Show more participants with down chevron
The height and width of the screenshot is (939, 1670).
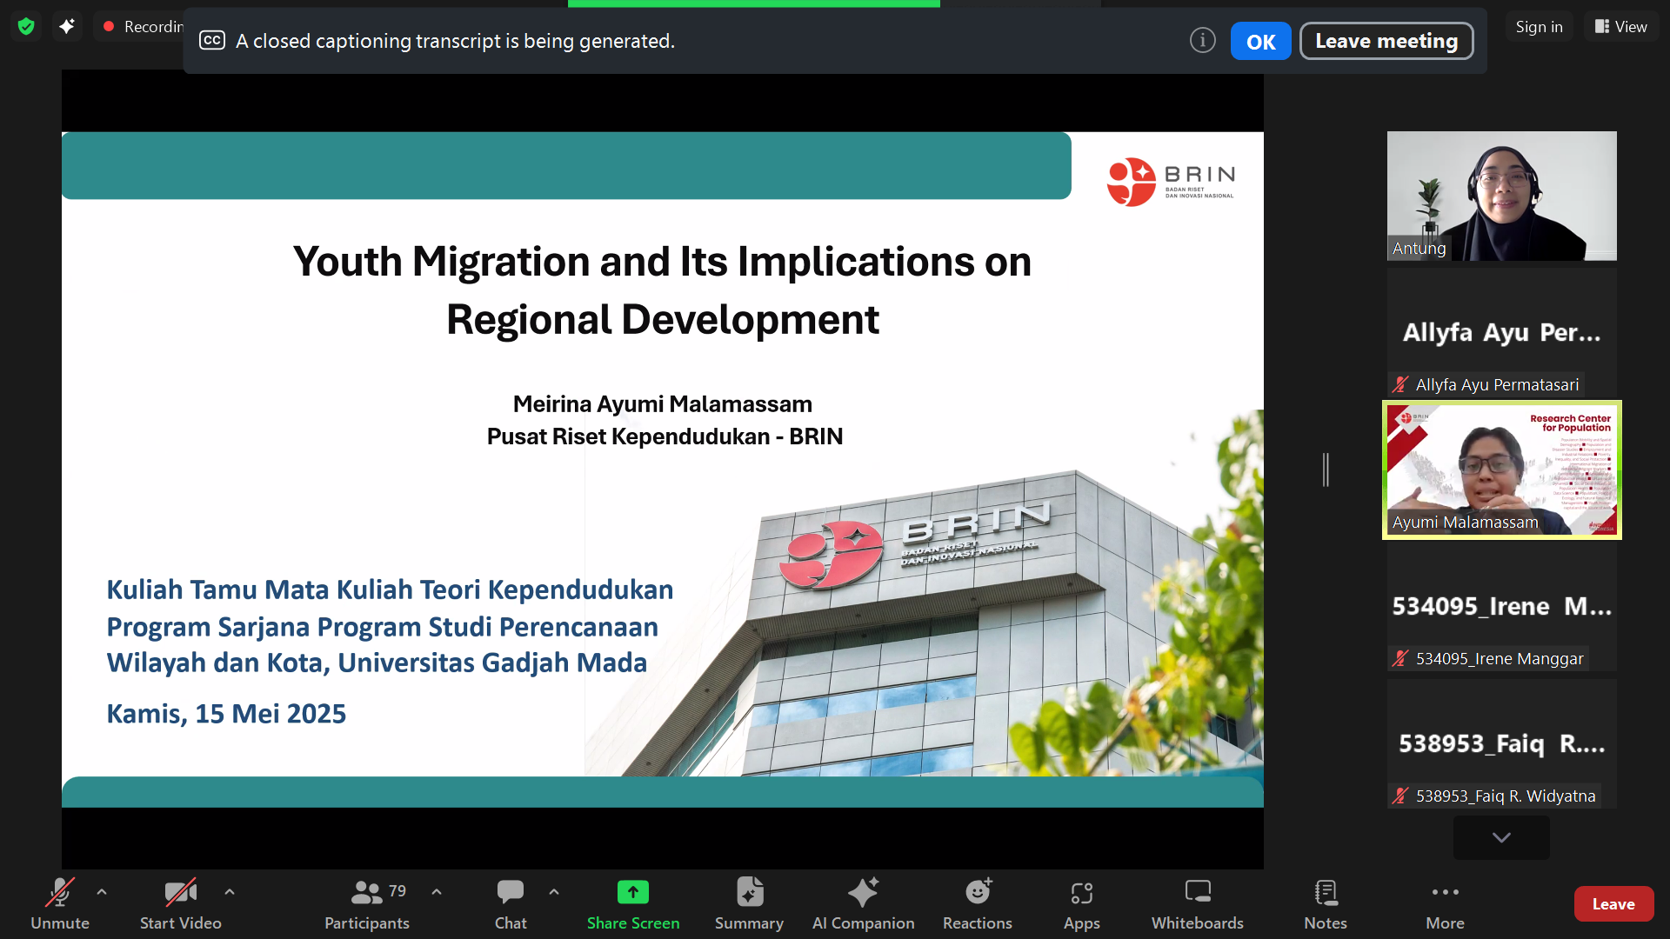(1501, 837)
